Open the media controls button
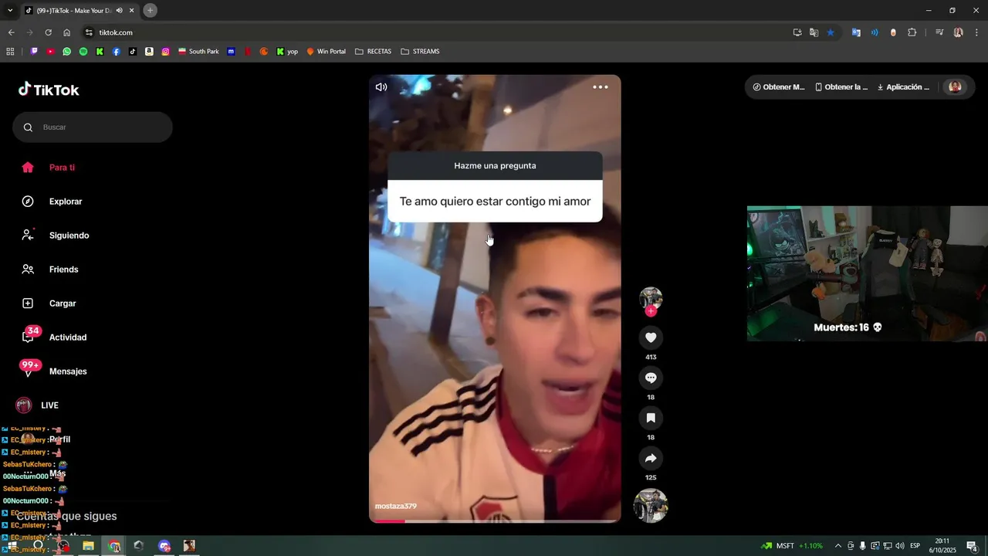The height and width of the screenshot is (556, 988). 939,32
